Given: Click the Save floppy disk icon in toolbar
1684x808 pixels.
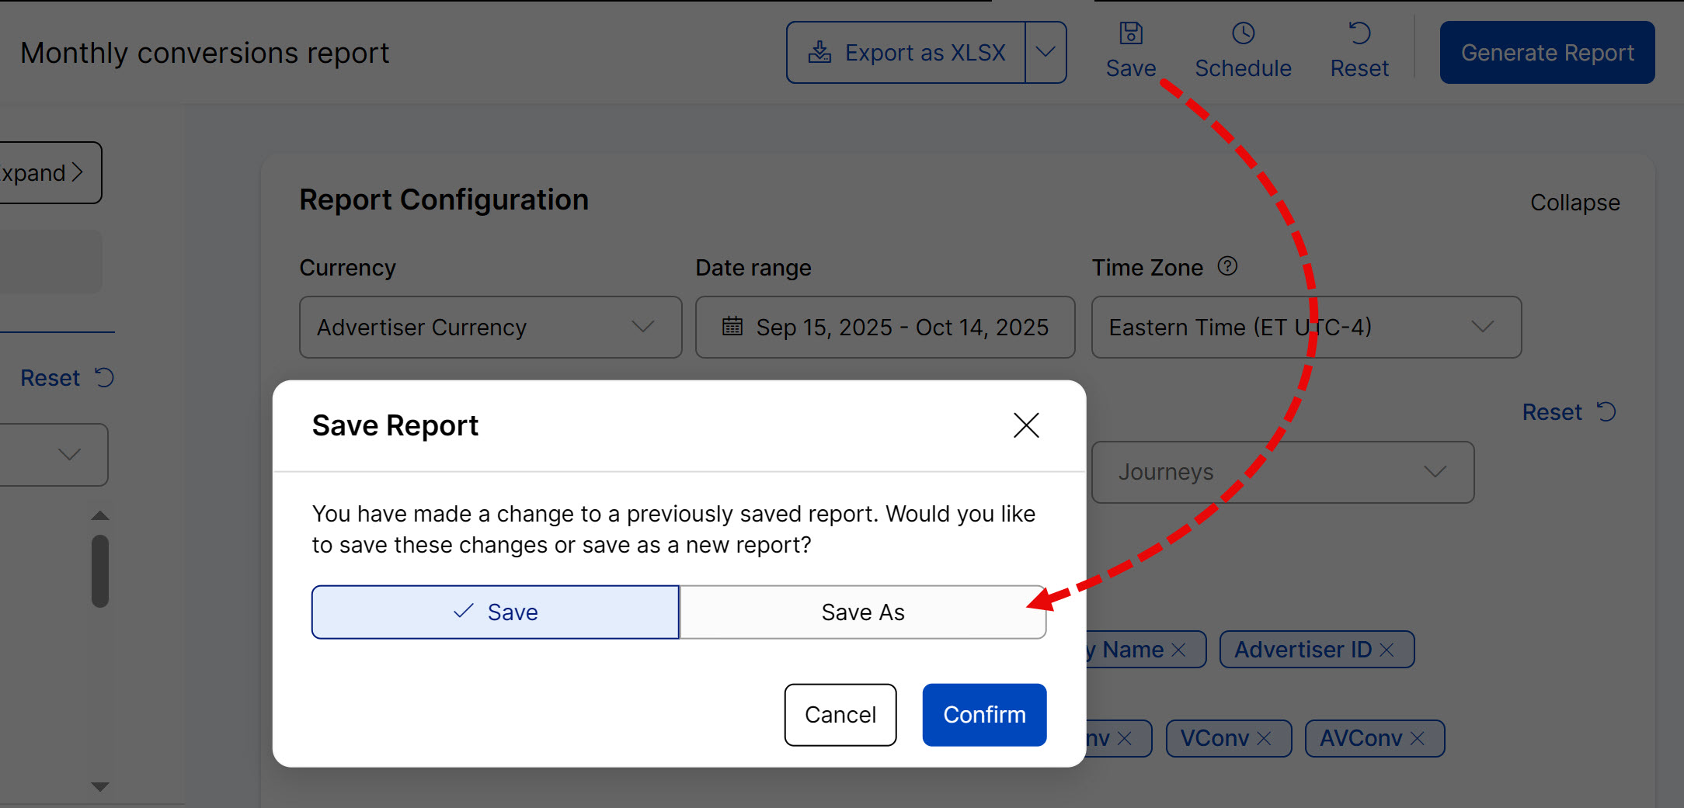Looking at the screenshot, I should pos(1130,33).
